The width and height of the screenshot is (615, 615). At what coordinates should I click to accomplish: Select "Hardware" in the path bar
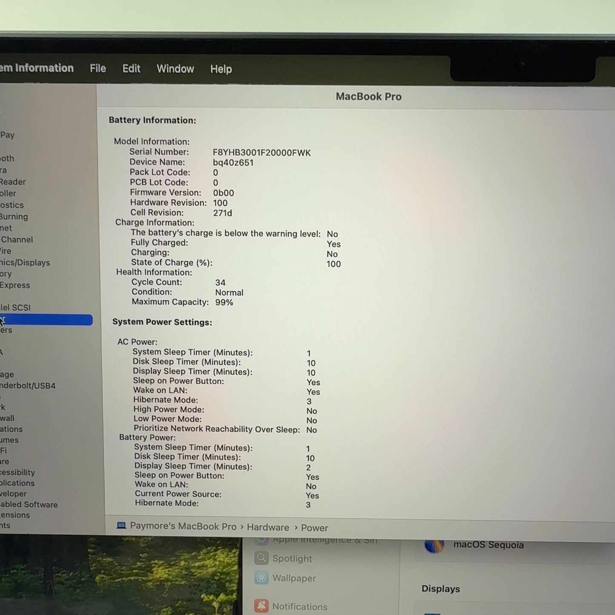[x=268, y=527]
